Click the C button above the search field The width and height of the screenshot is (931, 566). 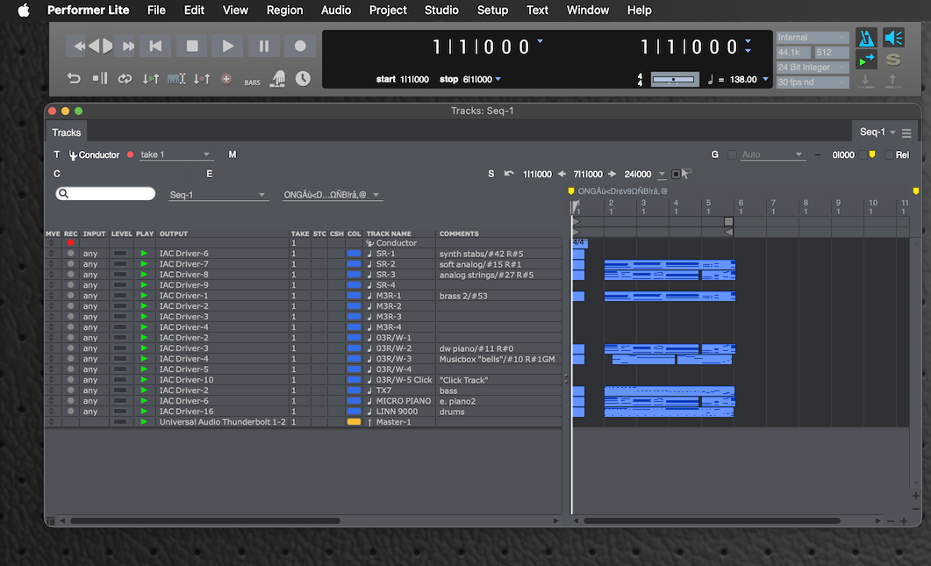tap(57, 174)
